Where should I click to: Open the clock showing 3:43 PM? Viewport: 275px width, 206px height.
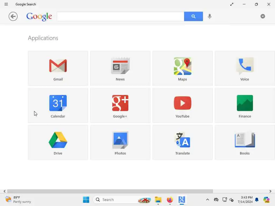pyautogui.click(x=245, y=200)
